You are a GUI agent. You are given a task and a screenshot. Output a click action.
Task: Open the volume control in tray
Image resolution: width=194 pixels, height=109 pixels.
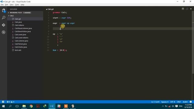[173, 106]
